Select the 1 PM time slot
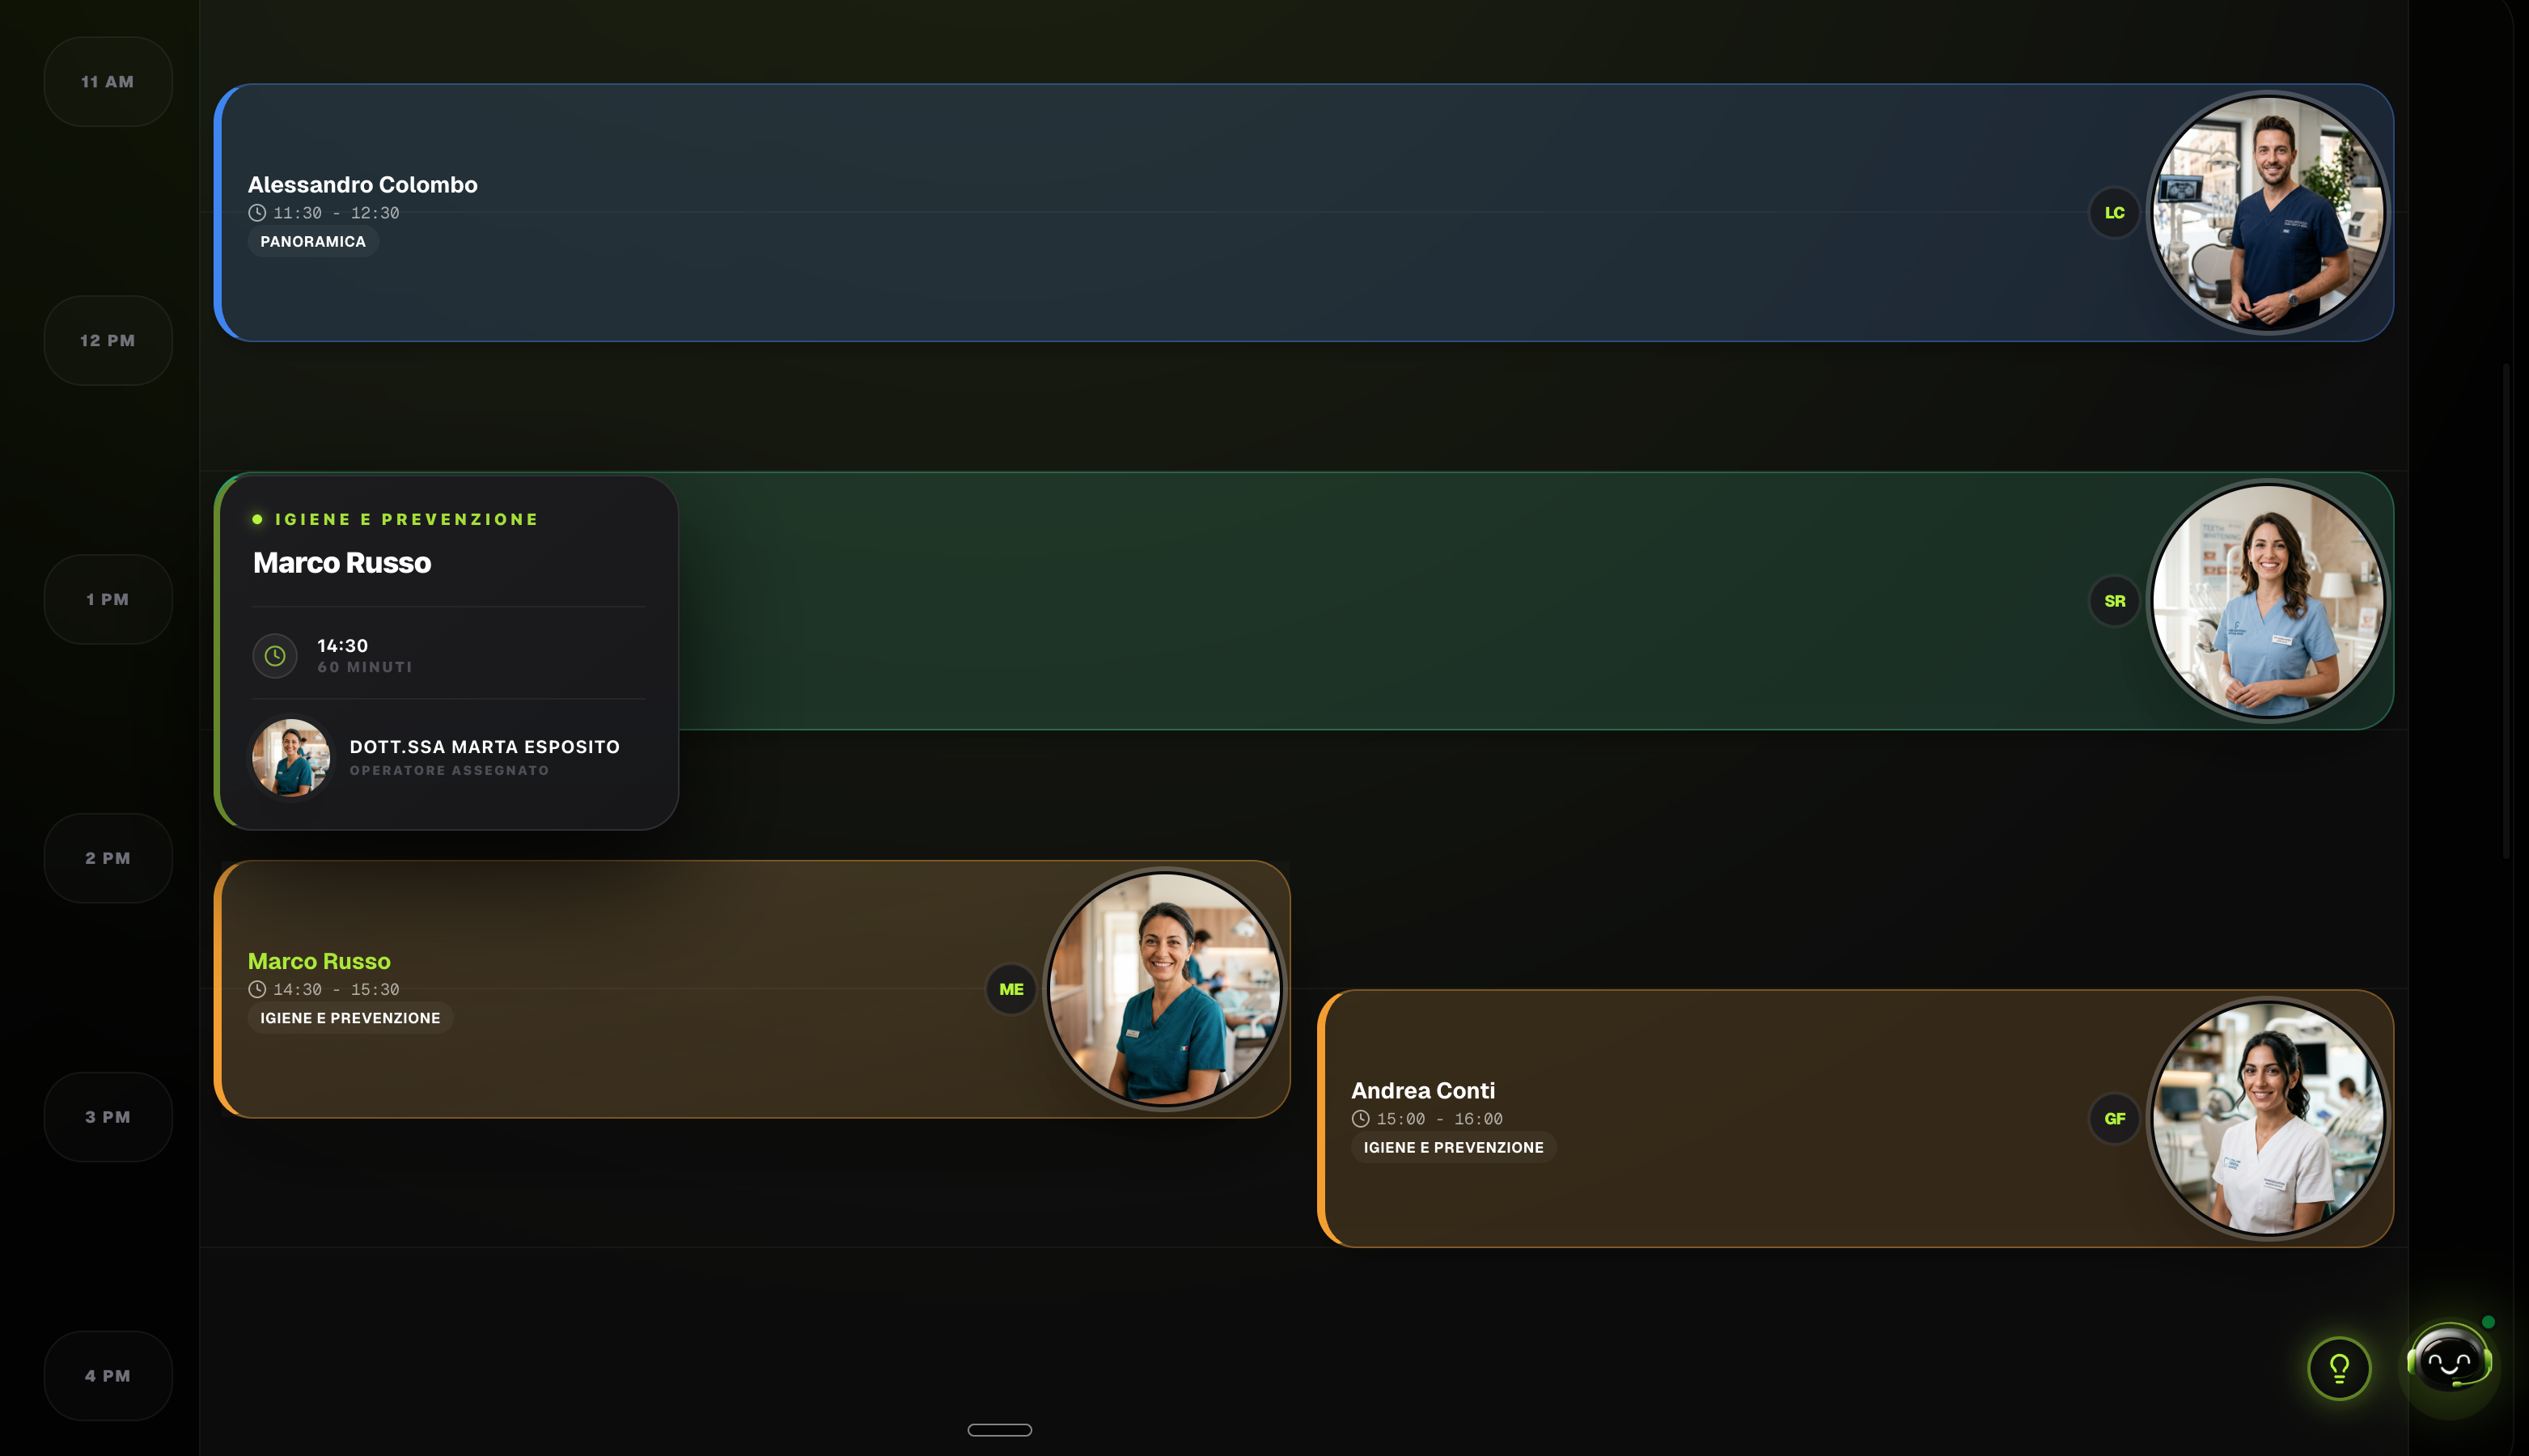2529x1456 pixels. (108, 600)
